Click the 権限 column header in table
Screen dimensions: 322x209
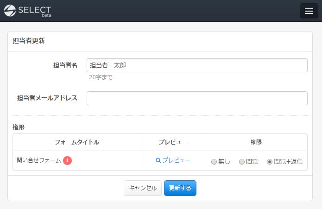coord(256,142)
